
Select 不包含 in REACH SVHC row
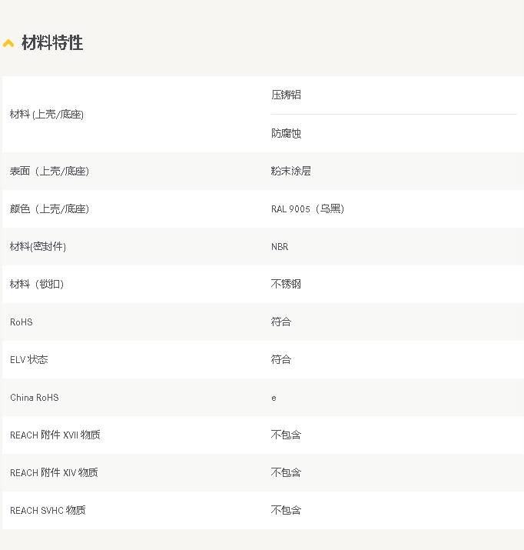pyautogui.click(x=286, y=510)
